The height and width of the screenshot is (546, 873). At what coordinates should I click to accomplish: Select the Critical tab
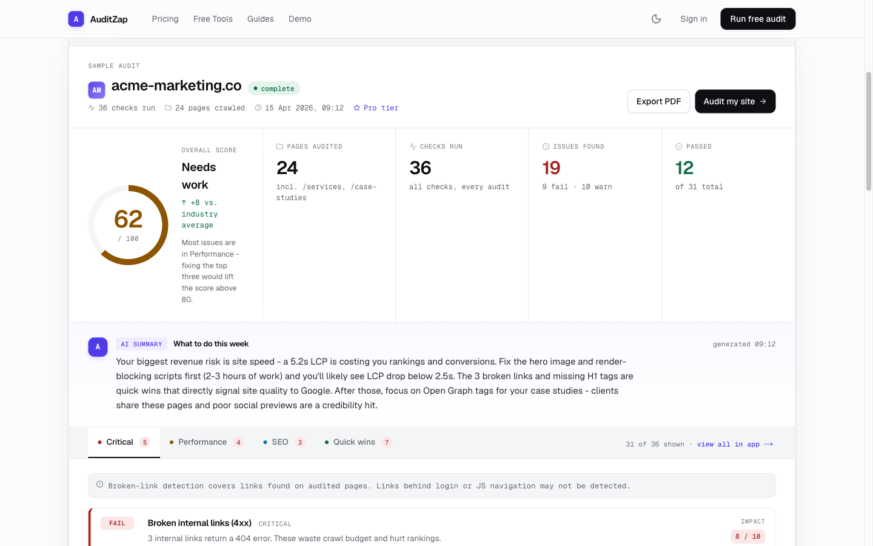(x=124, y=442)
